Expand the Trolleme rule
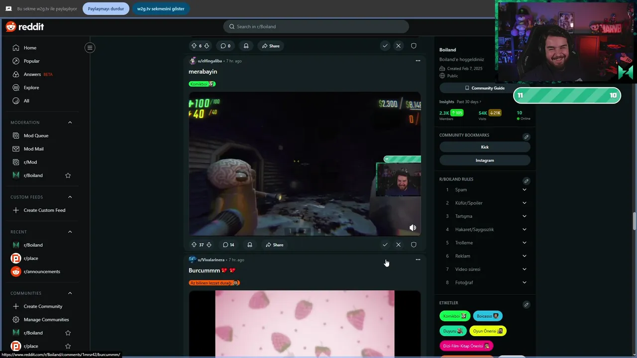Viewport: 637px width, 358px height. (x=525, y=243)
